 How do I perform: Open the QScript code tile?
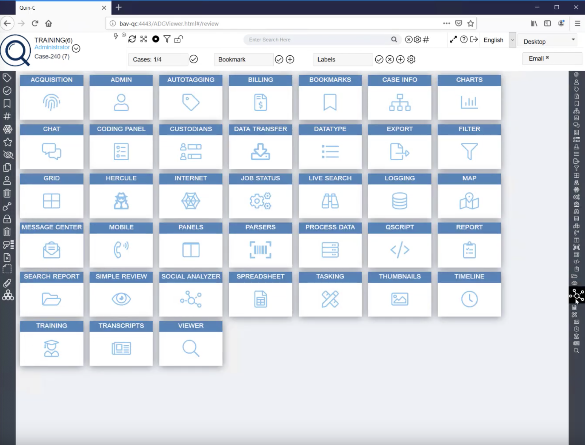(399, 245)
